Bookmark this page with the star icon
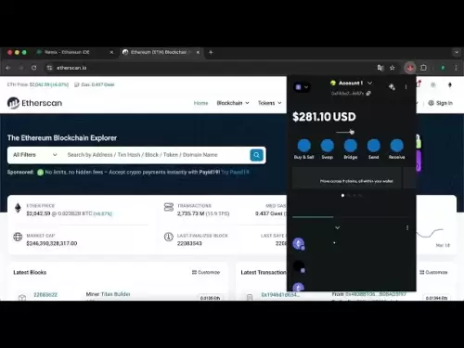Image resolution: width=464 pixels, height=348 pixels. coord(393,68)
